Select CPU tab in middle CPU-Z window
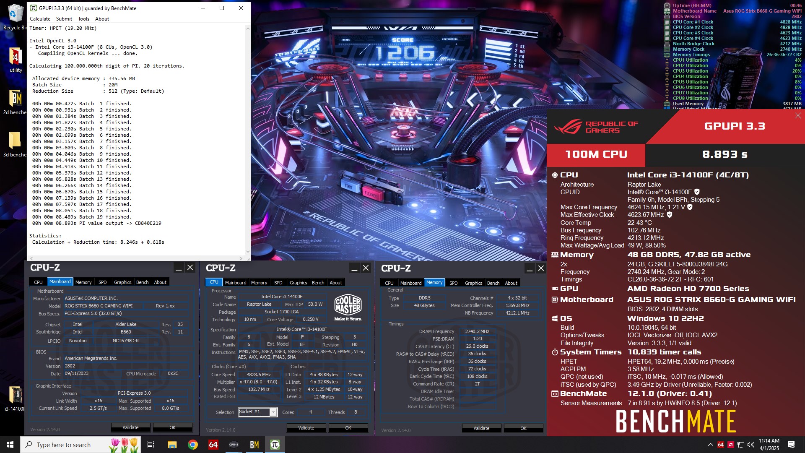805x453 pixels. coord(214,282)
